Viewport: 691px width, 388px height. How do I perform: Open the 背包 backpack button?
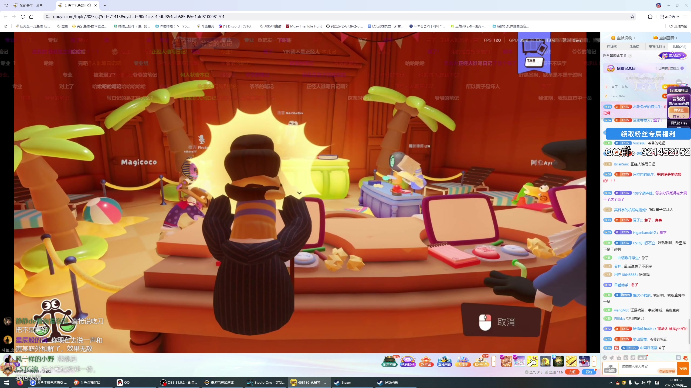[x=589, y=372]
